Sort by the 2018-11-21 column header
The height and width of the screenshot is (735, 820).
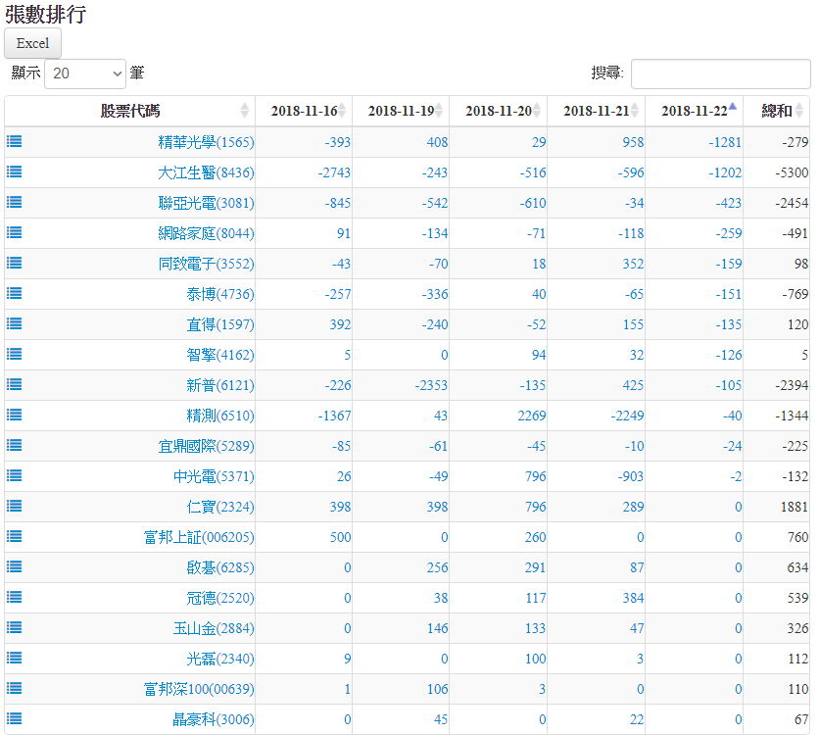click(596, 111)
